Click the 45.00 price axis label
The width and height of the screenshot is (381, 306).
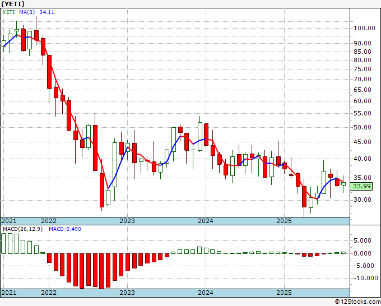[x=363, y=142]
